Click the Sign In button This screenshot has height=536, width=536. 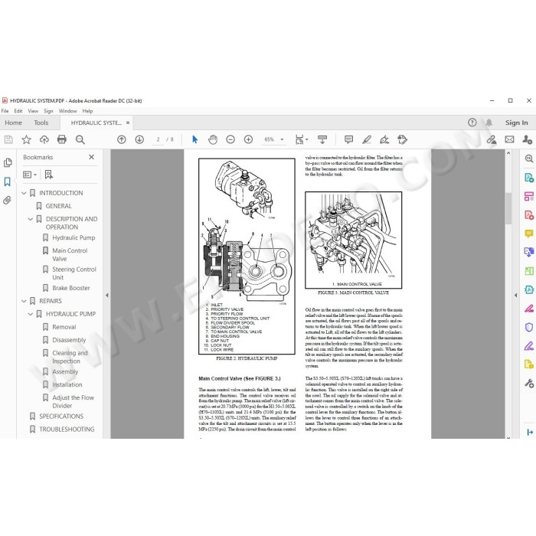click(516, 123)
